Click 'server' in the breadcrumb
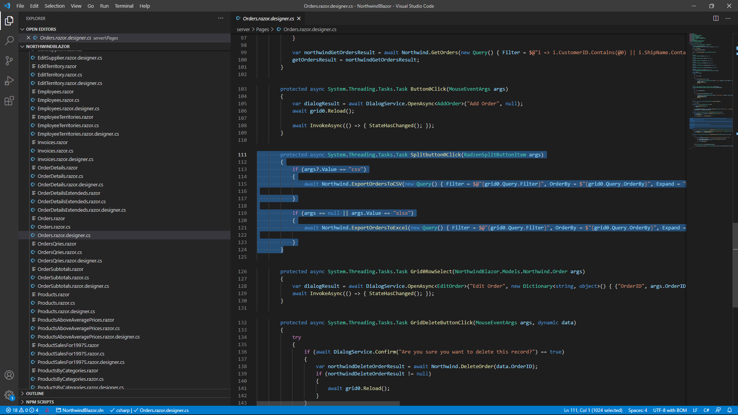Screen dimensions: 738x415 coord(243,29)
